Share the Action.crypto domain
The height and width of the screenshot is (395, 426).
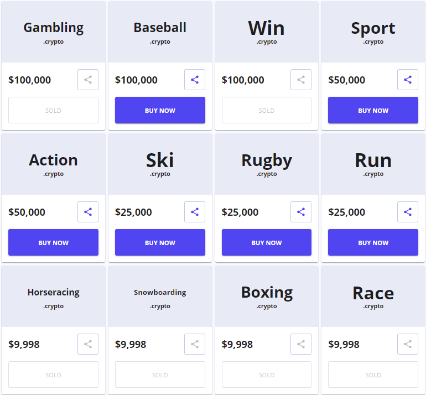pyautogui.click(x=88, y=212)
